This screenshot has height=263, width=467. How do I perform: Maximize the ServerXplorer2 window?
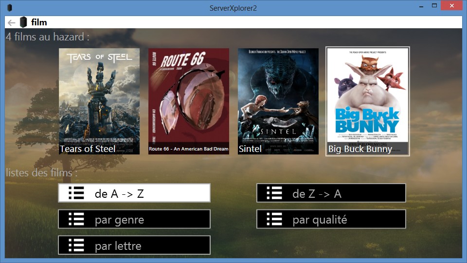(434, 6)
